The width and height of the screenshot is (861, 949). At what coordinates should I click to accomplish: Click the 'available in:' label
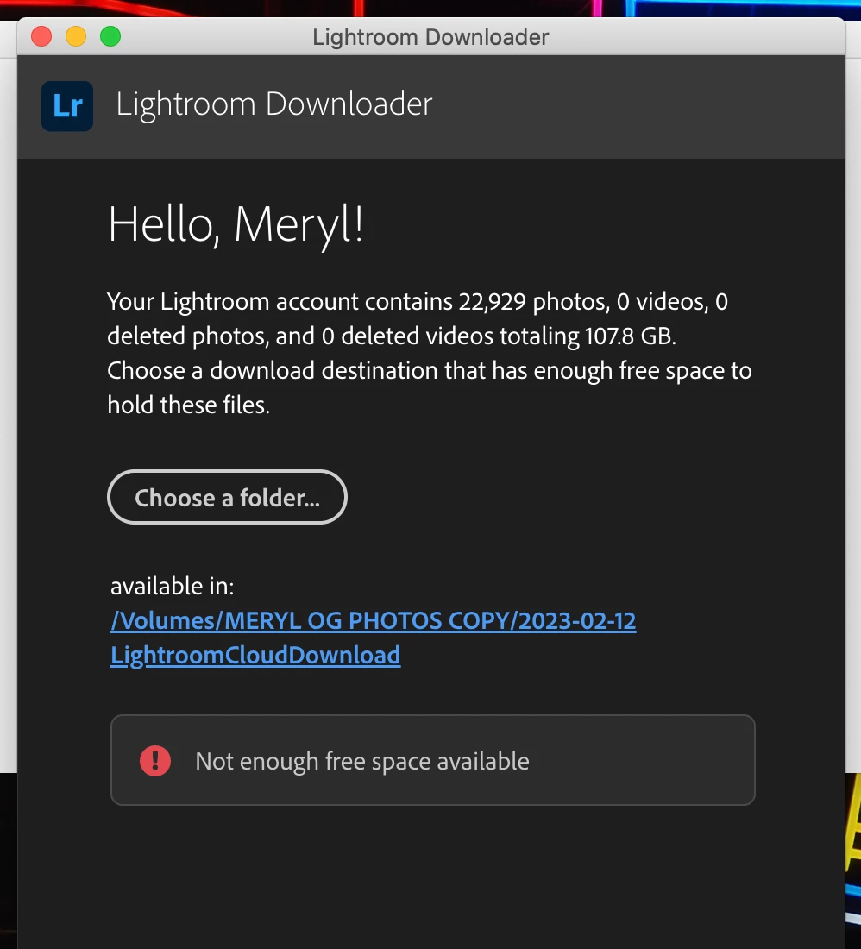172,586
